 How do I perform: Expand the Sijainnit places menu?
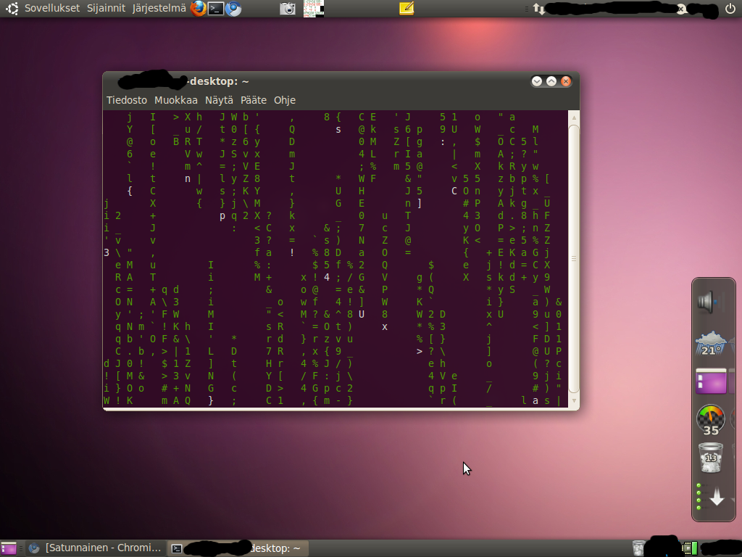click(x=106, y=9)
